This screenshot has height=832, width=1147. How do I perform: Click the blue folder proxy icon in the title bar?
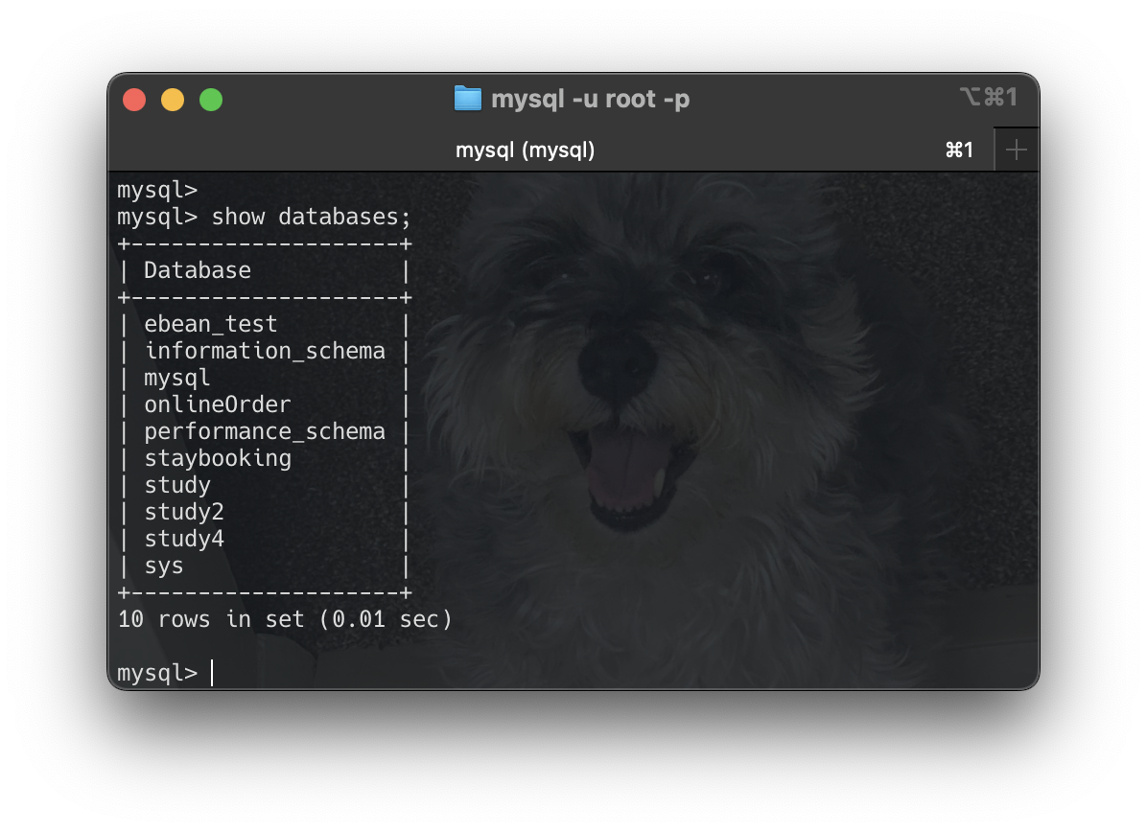pyautogui.click(x=467, y=98)
